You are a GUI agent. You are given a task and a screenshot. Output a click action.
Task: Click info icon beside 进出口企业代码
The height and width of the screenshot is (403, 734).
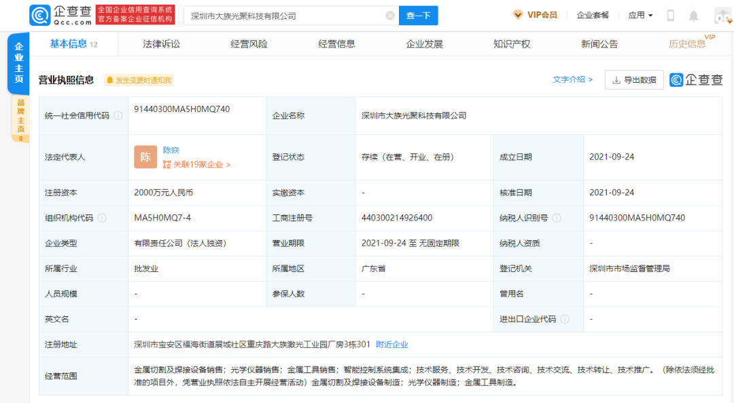click(565, 319)
